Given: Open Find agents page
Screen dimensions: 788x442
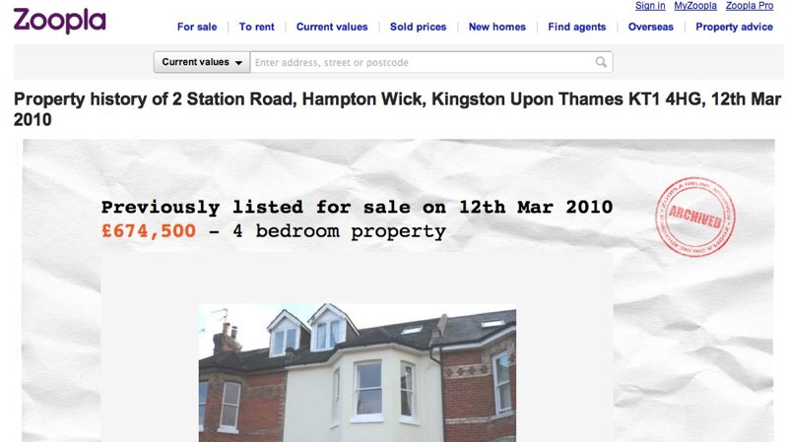Looking at the screenshot, I should [577, 28].
